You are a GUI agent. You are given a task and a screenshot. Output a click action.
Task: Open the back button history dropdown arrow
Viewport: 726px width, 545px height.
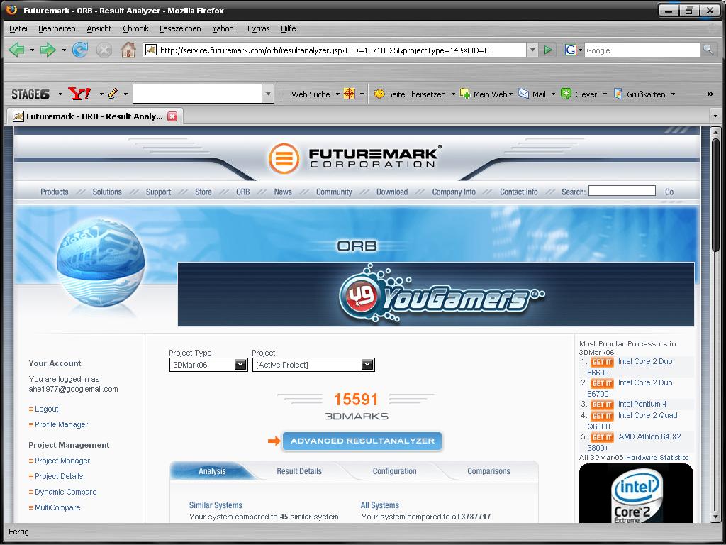click(x=32, y=50)
